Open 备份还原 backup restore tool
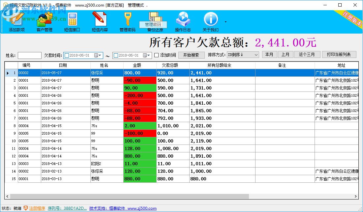The height and width of the screenshot is (212, 363). click(x=155, y=22)
